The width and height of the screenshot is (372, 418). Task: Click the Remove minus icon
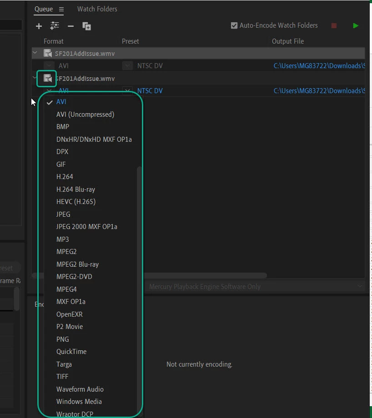click(71, 26)
